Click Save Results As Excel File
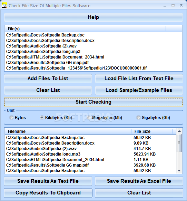 (x=139, y=181)
